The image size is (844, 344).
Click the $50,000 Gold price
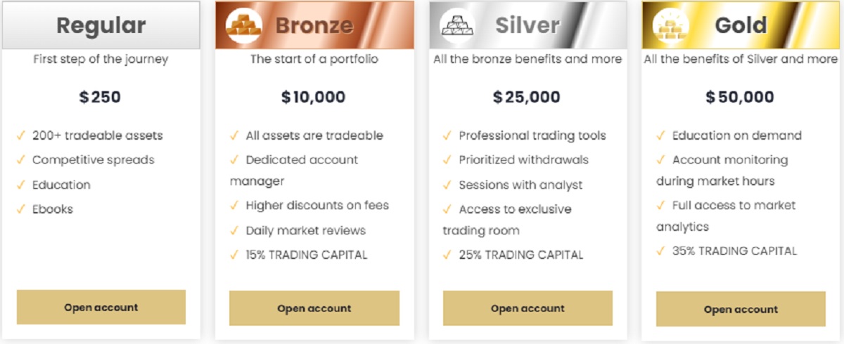pos(740,97)
